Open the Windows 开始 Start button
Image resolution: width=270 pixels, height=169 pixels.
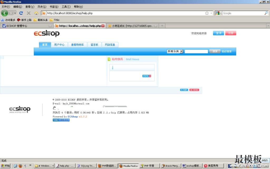(x=5, y=166)
